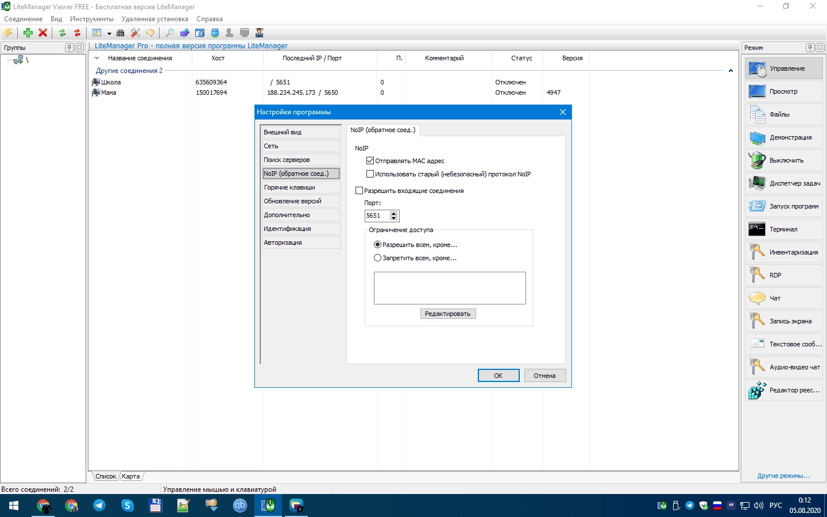This screenshot has width=827, height=517.
Task: Check Разрешить входящие соединения checkbox
Action: tap(359, 191)
